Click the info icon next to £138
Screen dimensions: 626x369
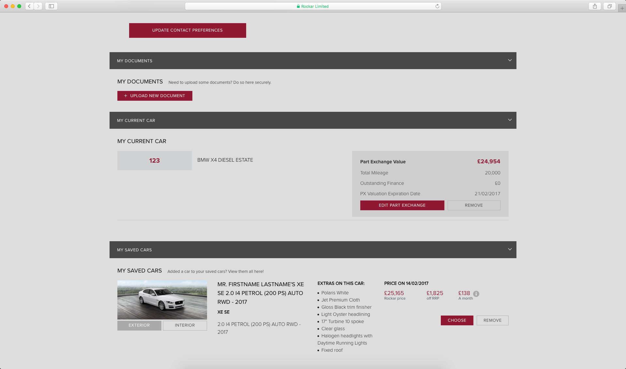coord(476,294)
